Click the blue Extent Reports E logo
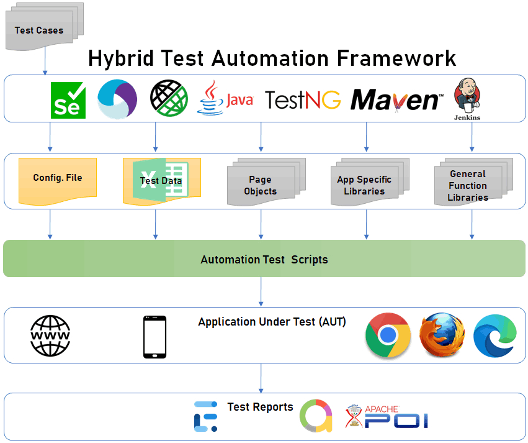The image size is (528, 443). tap(206, 416)
